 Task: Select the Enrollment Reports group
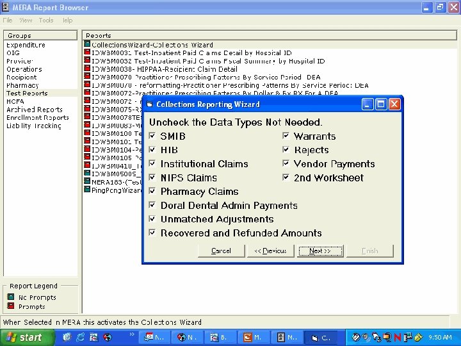tap(38, 118)
